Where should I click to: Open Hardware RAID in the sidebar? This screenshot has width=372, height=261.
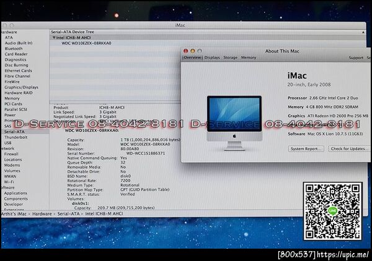click(x=19, y=93)
